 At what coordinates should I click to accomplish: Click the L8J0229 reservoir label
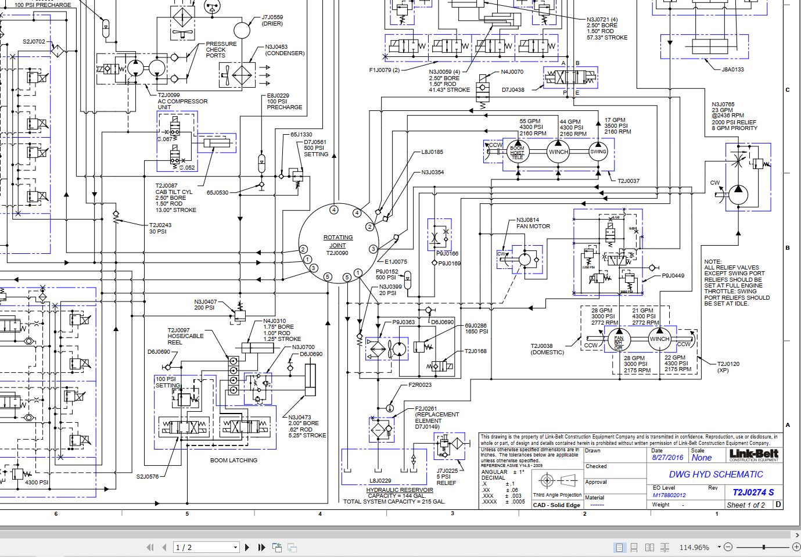380,480
